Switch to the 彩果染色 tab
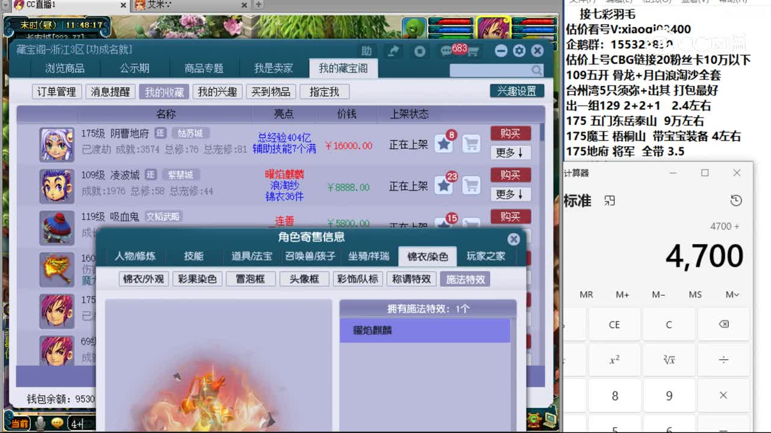 [x=197, y=278]
